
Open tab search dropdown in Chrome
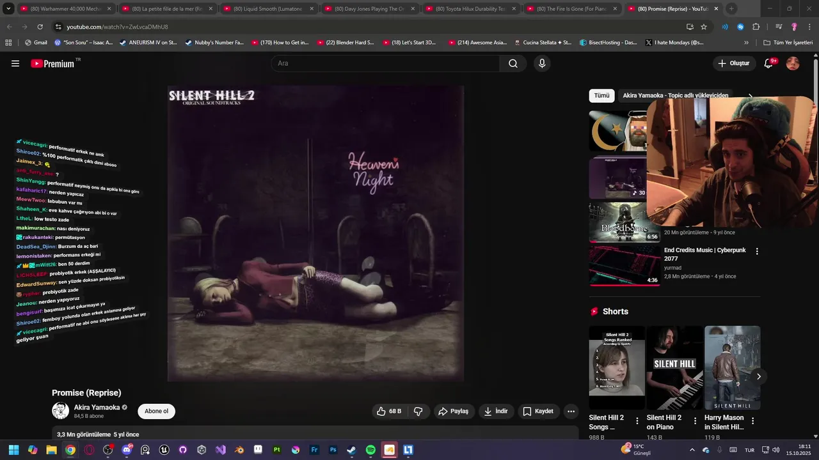tap(8, 9)
